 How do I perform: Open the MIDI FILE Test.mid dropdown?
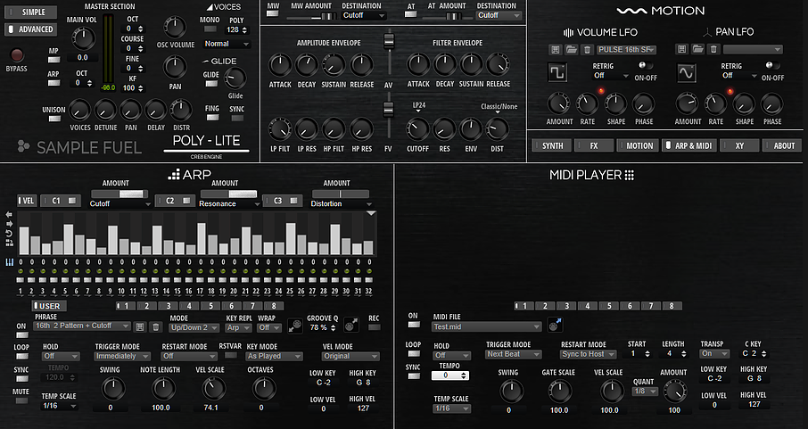pyautogui.click(x=487, y=326)
